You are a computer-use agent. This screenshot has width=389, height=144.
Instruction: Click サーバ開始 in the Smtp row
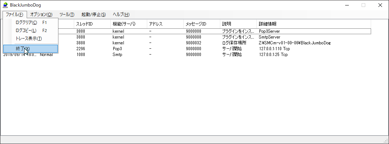232,55
